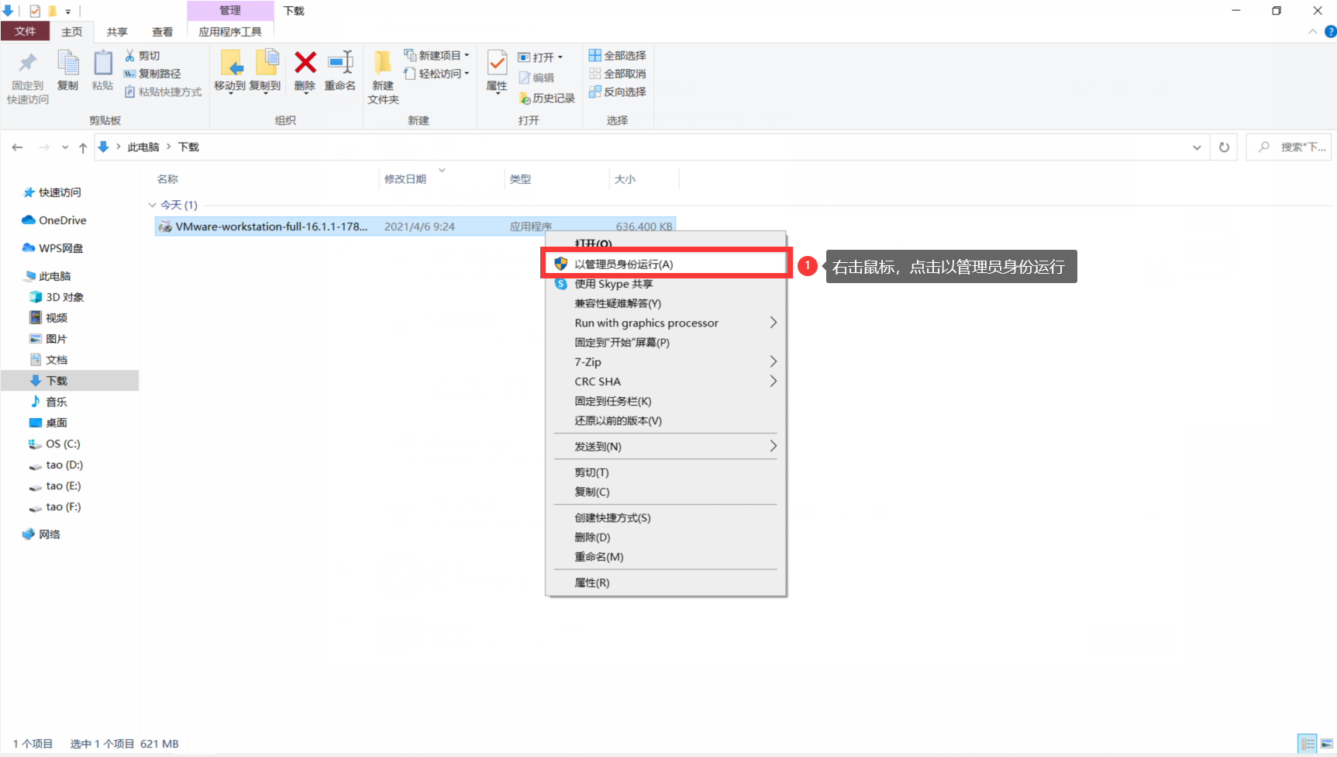Click the Edit (编辑) ribbon button

click(x=536, y=78)
